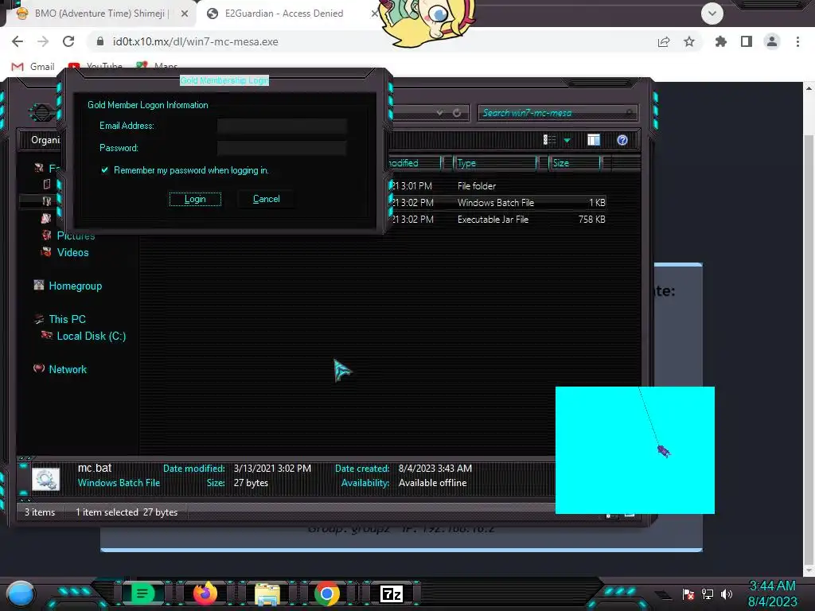Select Network in navigation pane
This screenshot has width=815, height=611.
click(x=68, y=369)
